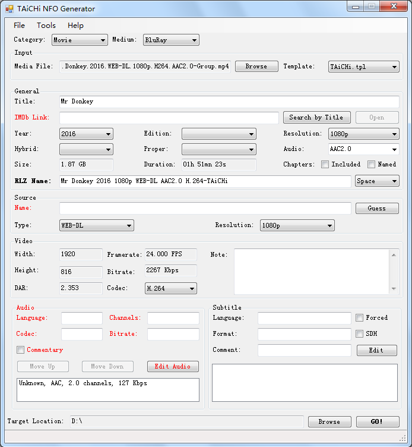Expand the Category dropdown showing Movie
Viewport: 412px width, 447px height.
[x=80, y=40]
